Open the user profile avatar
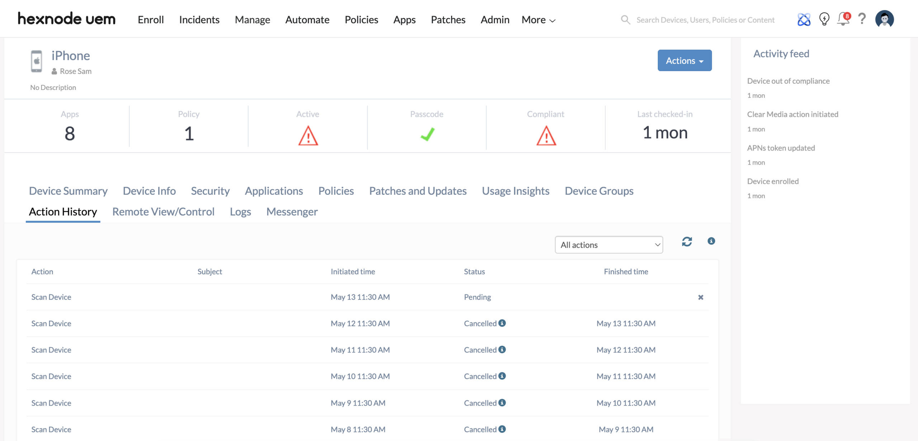918x441 pixels. (884, 19)
